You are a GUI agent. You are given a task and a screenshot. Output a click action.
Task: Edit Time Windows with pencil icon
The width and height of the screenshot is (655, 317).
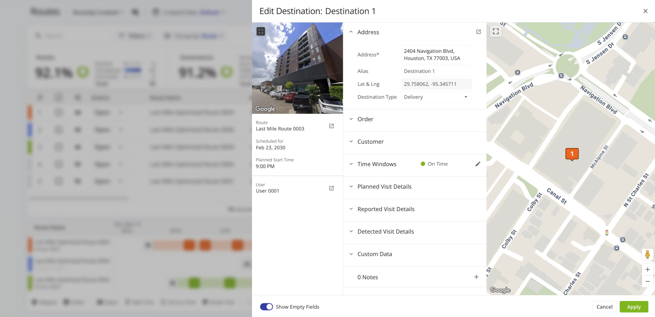click(478, 164)
